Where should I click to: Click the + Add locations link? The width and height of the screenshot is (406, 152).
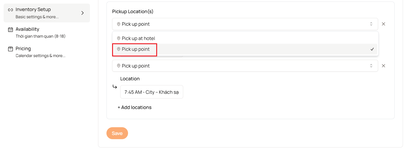[x=134, y=107]
